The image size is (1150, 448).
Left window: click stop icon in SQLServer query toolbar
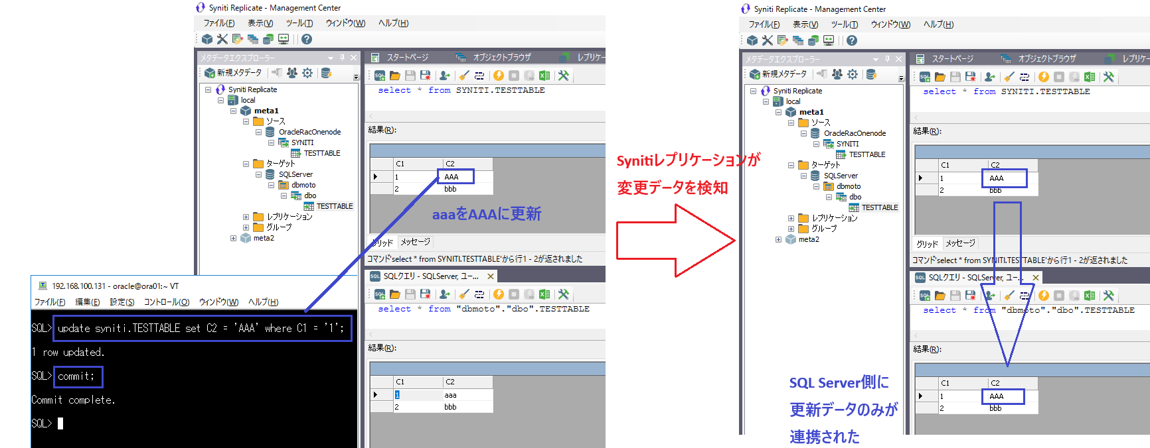[x=514, y=294]
